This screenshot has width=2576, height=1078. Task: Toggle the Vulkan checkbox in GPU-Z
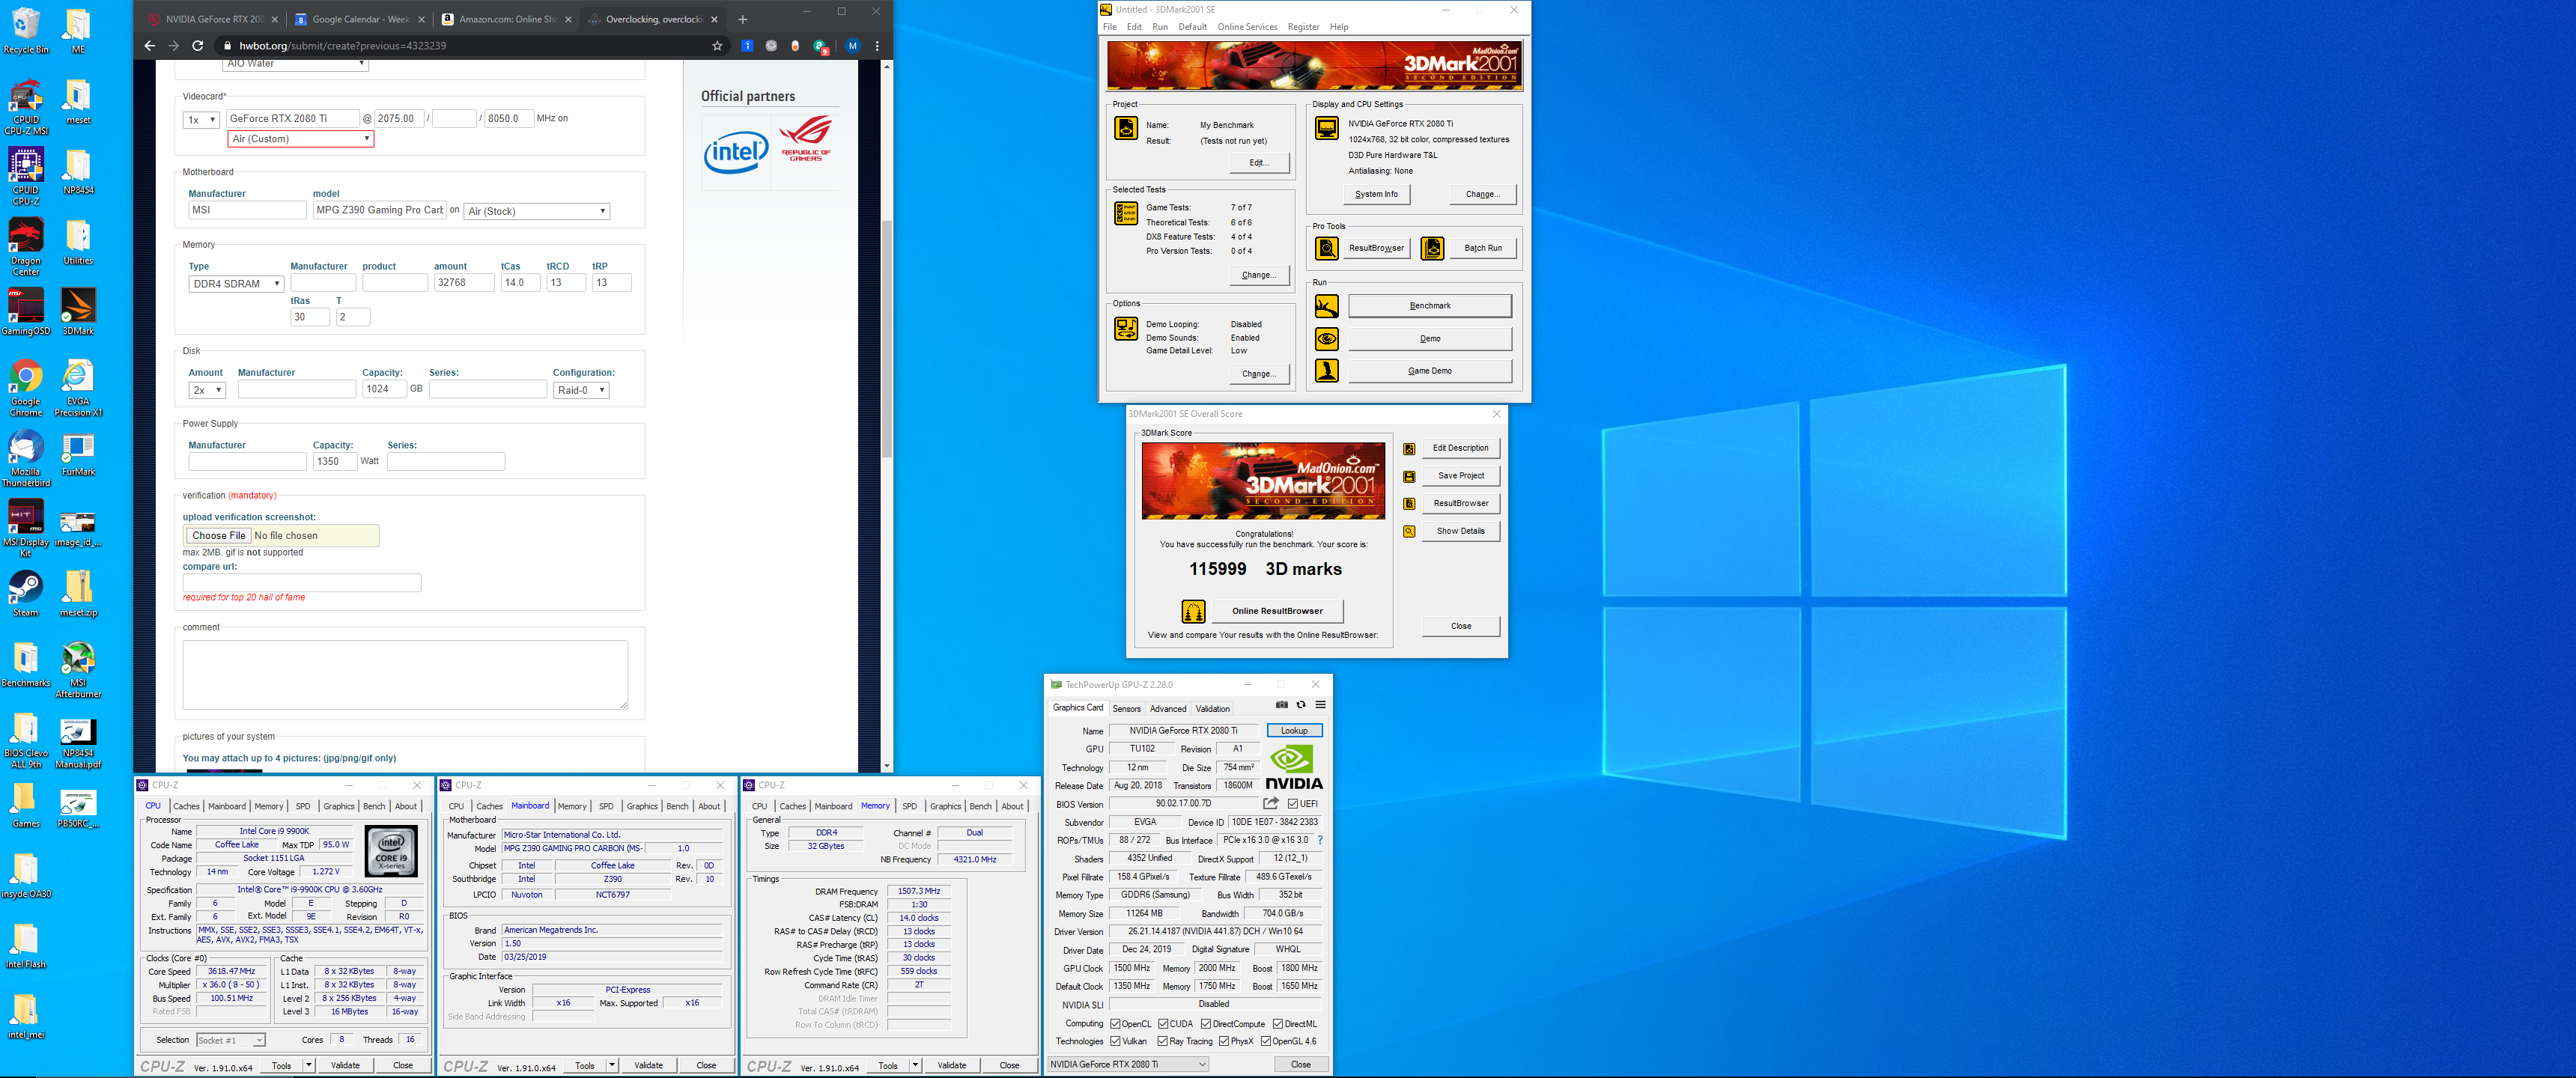1115,1042
